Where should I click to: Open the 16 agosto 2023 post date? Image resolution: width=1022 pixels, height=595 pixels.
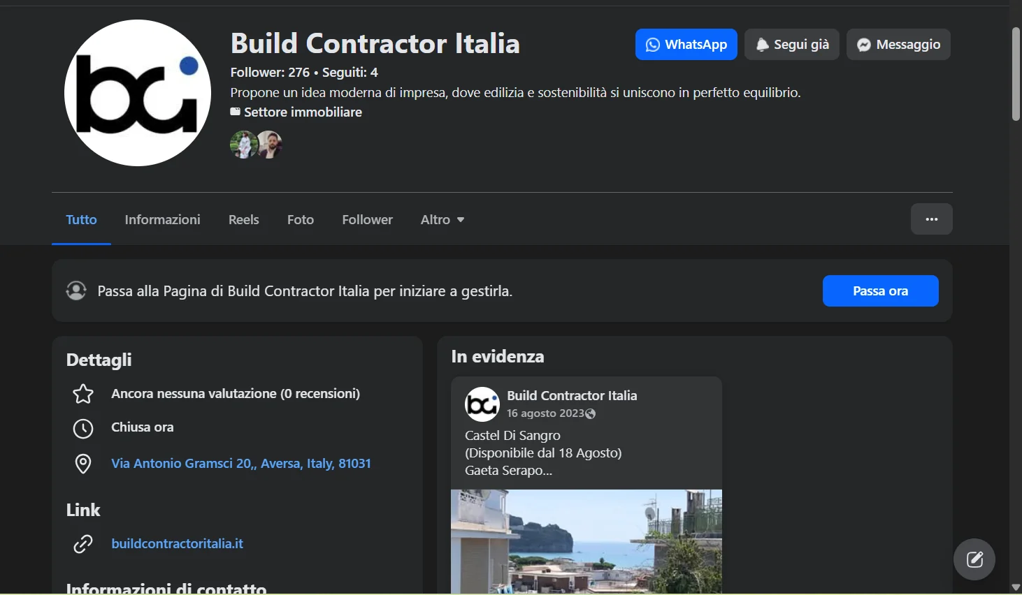click(x=545, y=413)
